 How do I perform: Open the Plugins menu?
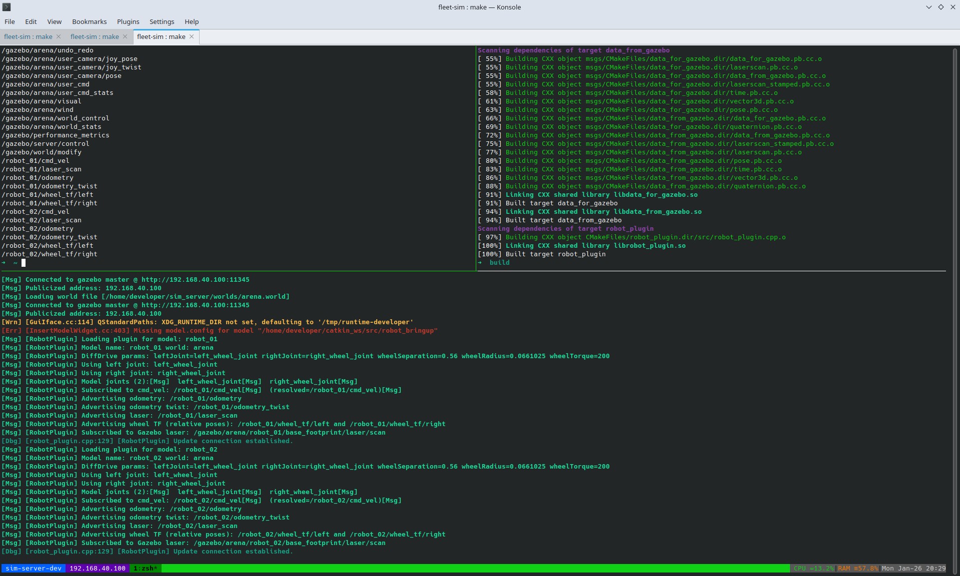click(x=128, y=21)
